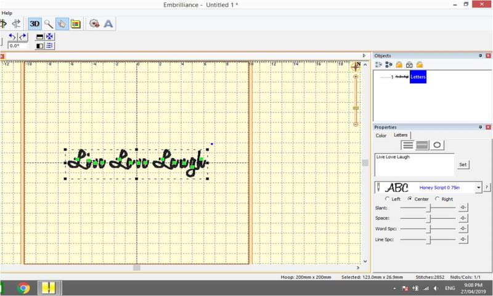Rotate the design right with blue arrow

22,37
